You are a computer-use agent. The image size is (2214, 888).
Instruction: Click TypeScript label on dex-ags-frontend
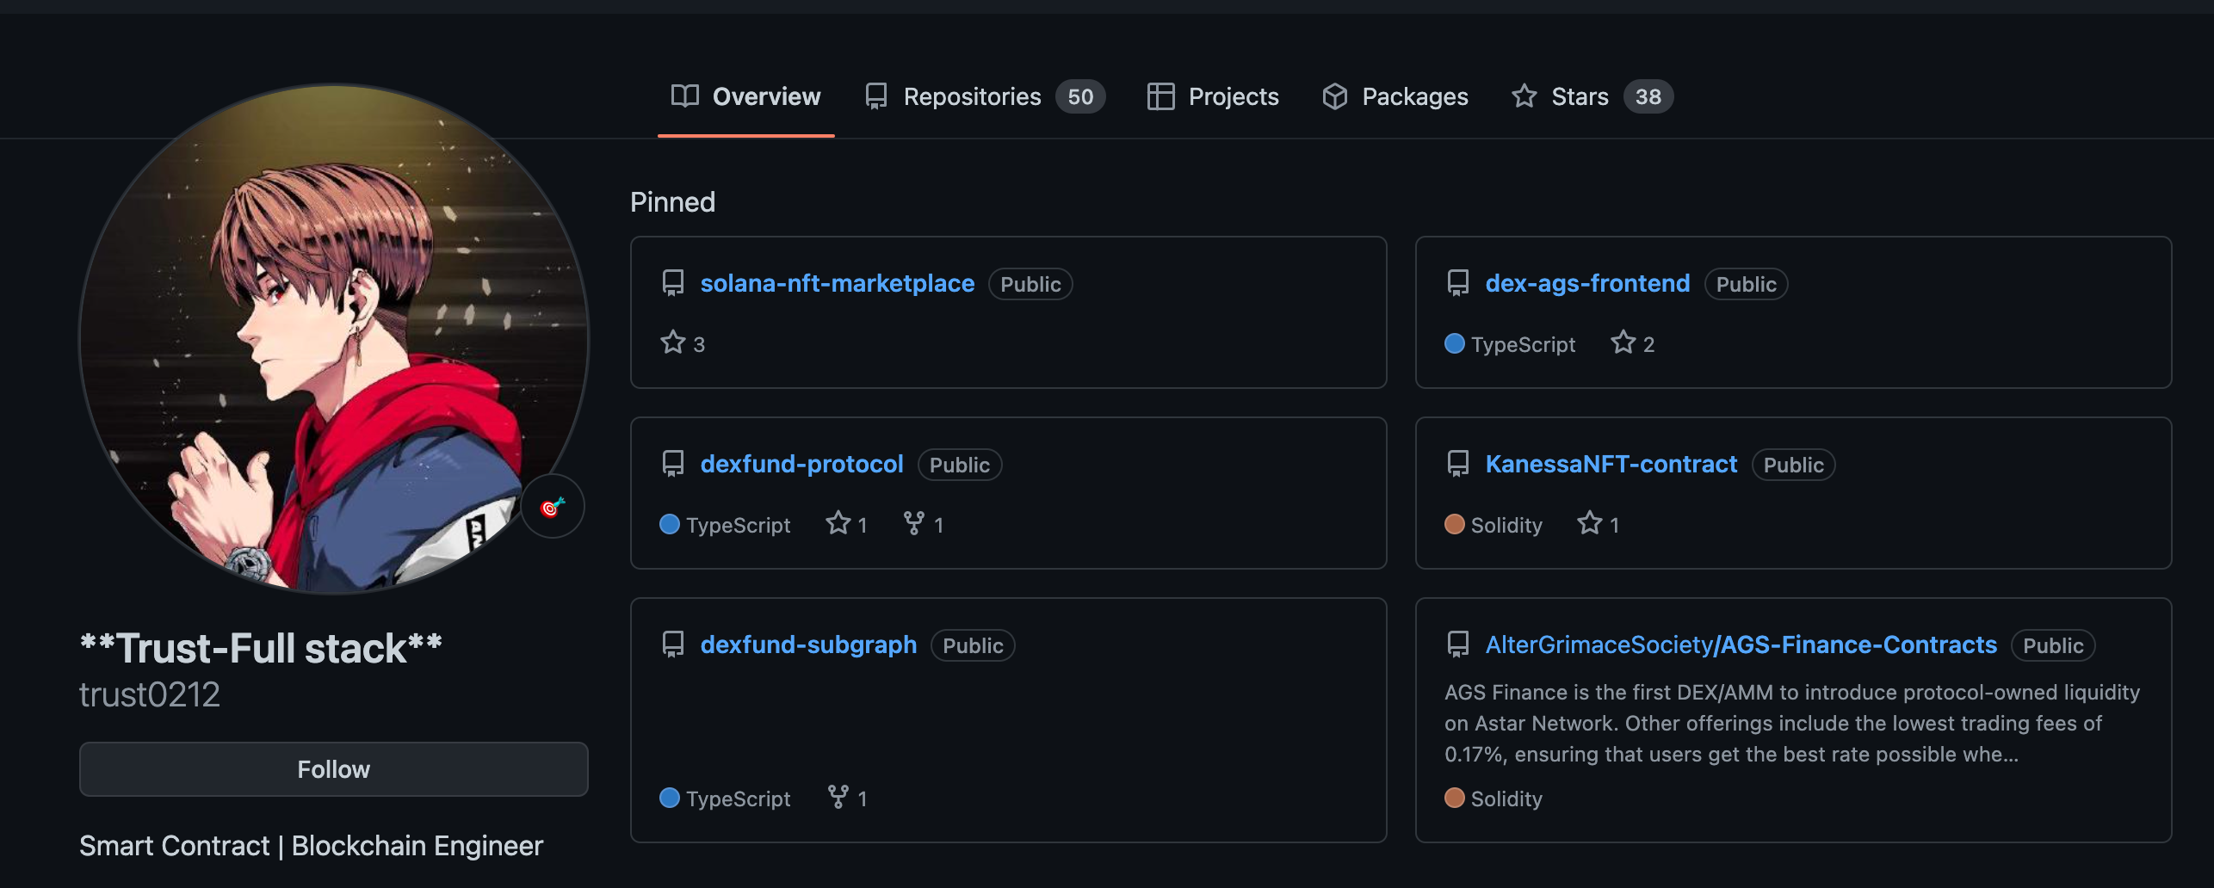1523,344
